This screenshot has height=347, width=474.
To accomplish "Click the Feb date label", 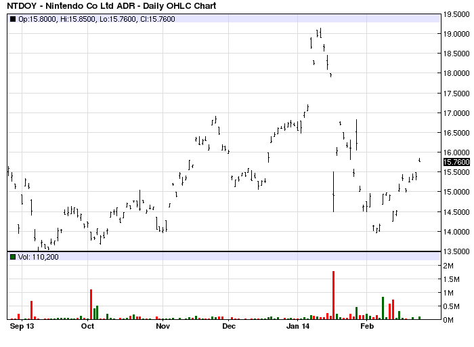I will [367, 326].
